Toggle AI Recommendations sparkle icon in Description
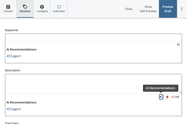 (161, 97)
